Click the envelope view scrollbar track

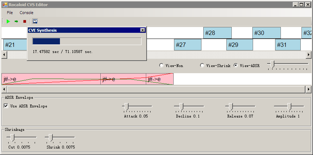click(x=156, y=89)
